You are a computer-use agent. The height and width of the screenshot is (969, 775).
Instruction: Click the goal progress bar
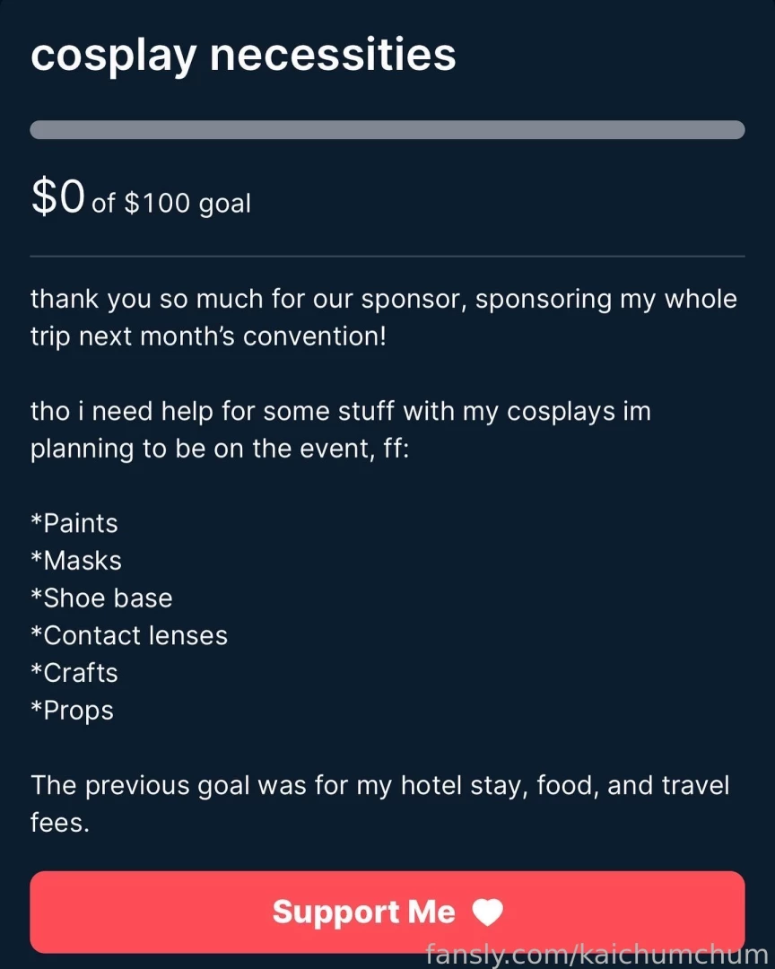pyautogui.click(x=387, y=130)
